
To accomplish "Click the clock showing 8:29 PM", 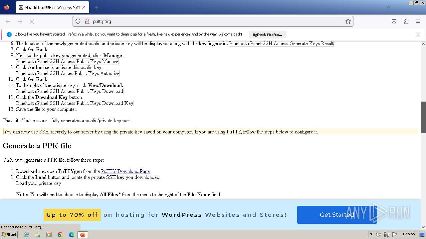I will point(409,235).
